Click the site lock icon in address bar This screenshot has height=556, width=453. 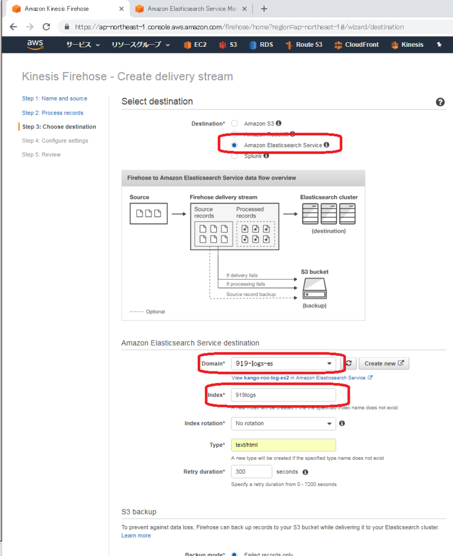click(x=67, y=27)
